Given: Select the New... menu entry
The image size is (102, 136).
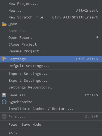Looking at the screenshot, I should coord(51,11).
